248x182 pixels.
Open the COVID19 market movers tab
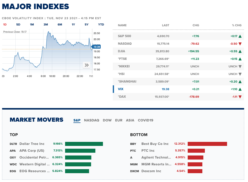coord(146,120)
